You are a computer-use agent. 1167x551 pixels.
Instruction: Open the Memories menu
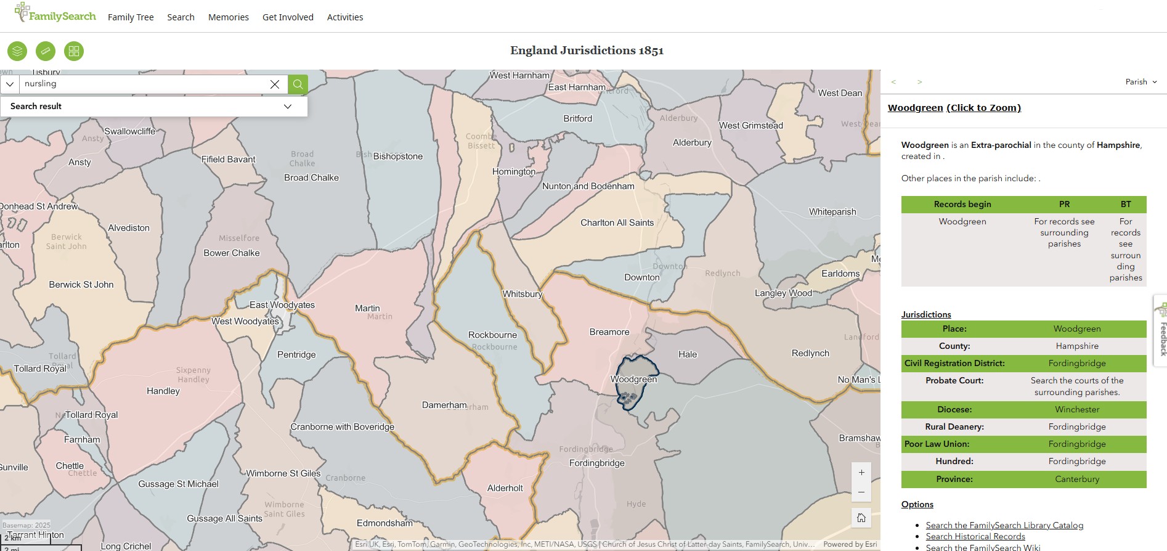click(x=228, y=17)
